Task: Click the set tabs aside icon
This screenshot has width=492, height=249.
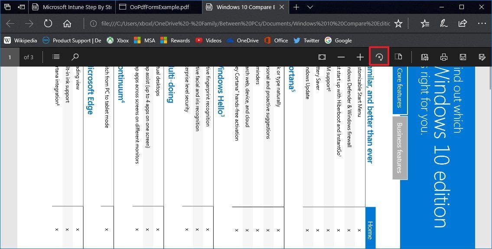Action: click(21, 7)
